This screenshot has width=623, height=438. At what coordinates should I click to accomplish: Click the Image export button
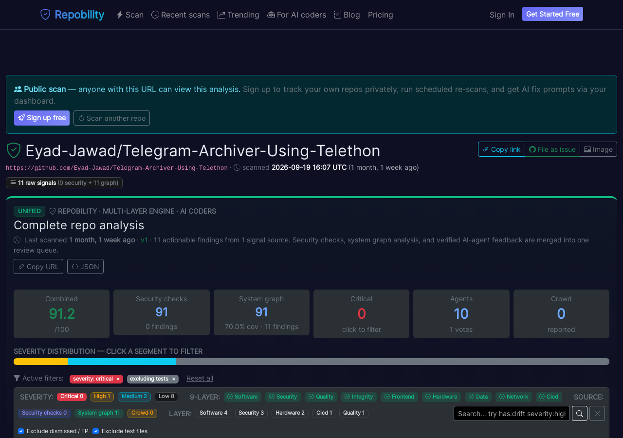point(598,149)
